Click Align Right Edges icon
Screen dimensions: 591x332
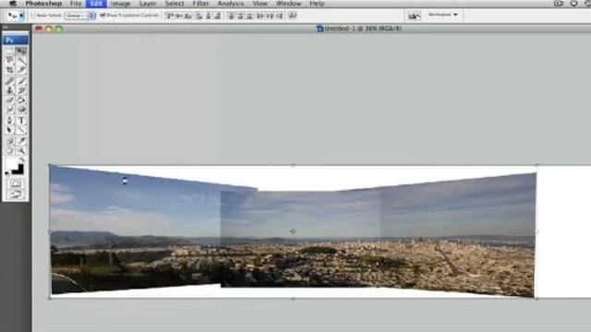tap(218, 16)
